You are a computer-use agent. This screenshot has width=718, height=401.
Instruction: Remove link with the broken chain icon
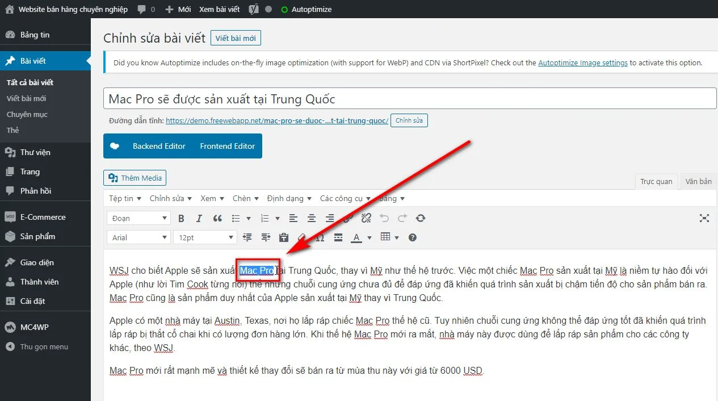tap(366, 218)
